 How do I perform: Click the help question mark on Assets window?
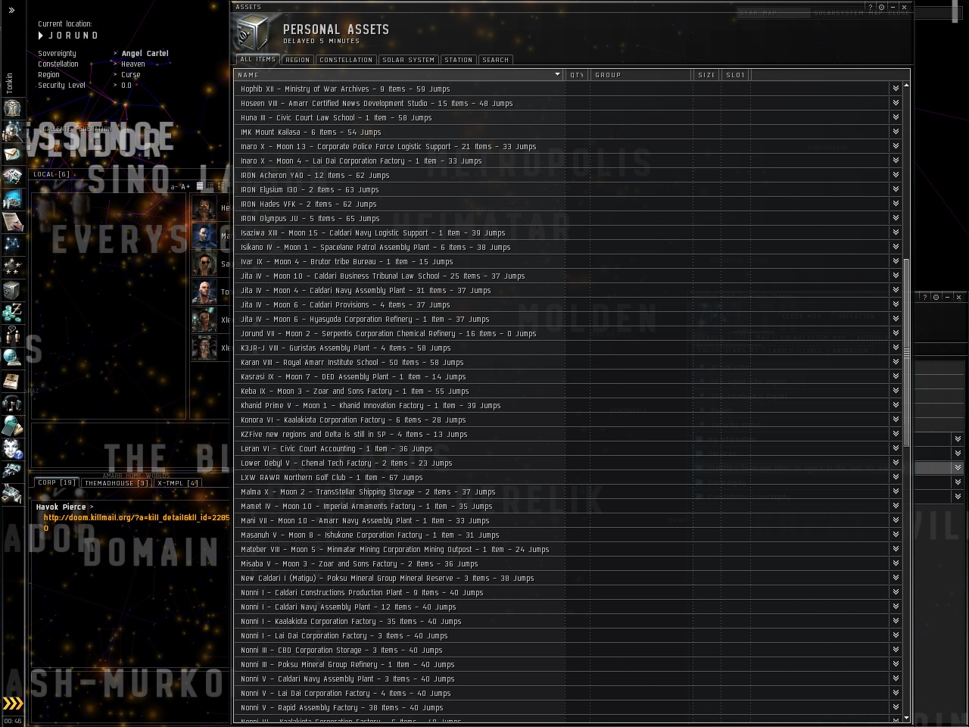871,7
